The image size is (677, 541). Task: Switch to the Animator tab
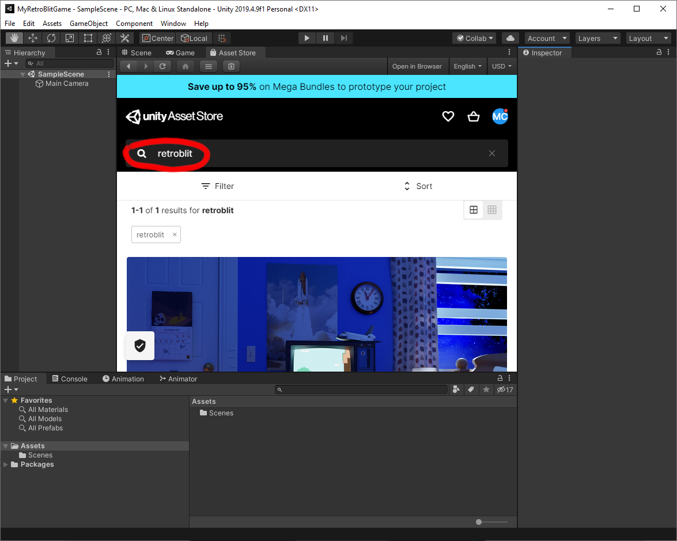(178, 379)
